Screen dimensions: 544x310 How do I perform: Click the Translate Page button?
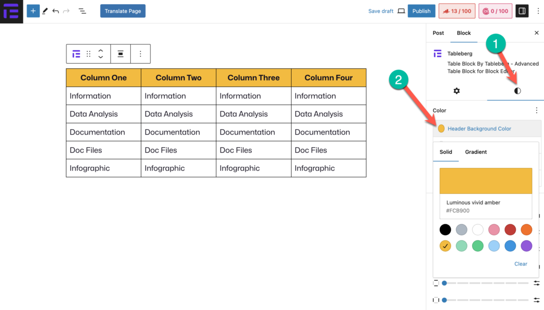pos(123,11)
